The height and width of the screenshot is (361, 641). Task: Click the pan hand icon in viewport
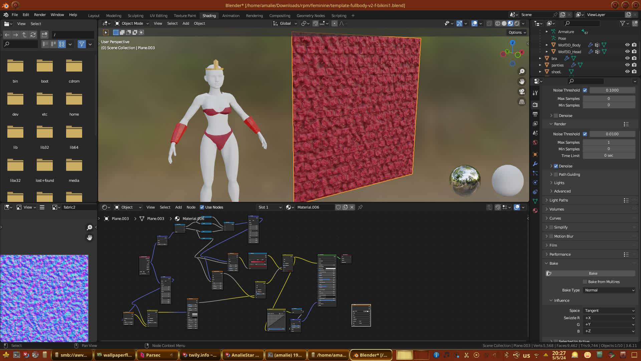[522, 82]
